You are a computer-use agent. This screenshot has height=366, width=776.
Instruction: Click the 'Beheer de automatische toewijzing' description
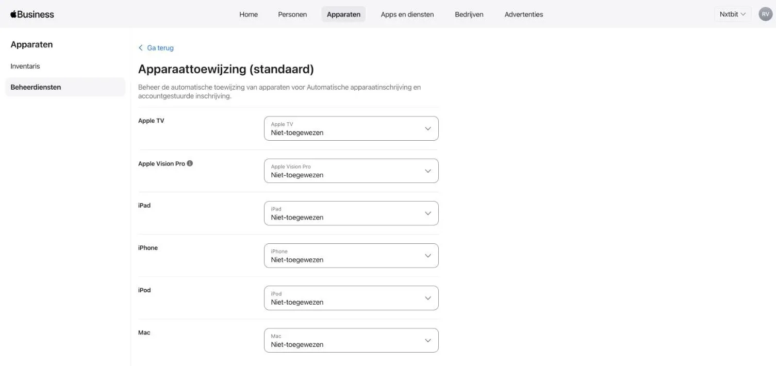pyautogui.click(x=279, y=92)
